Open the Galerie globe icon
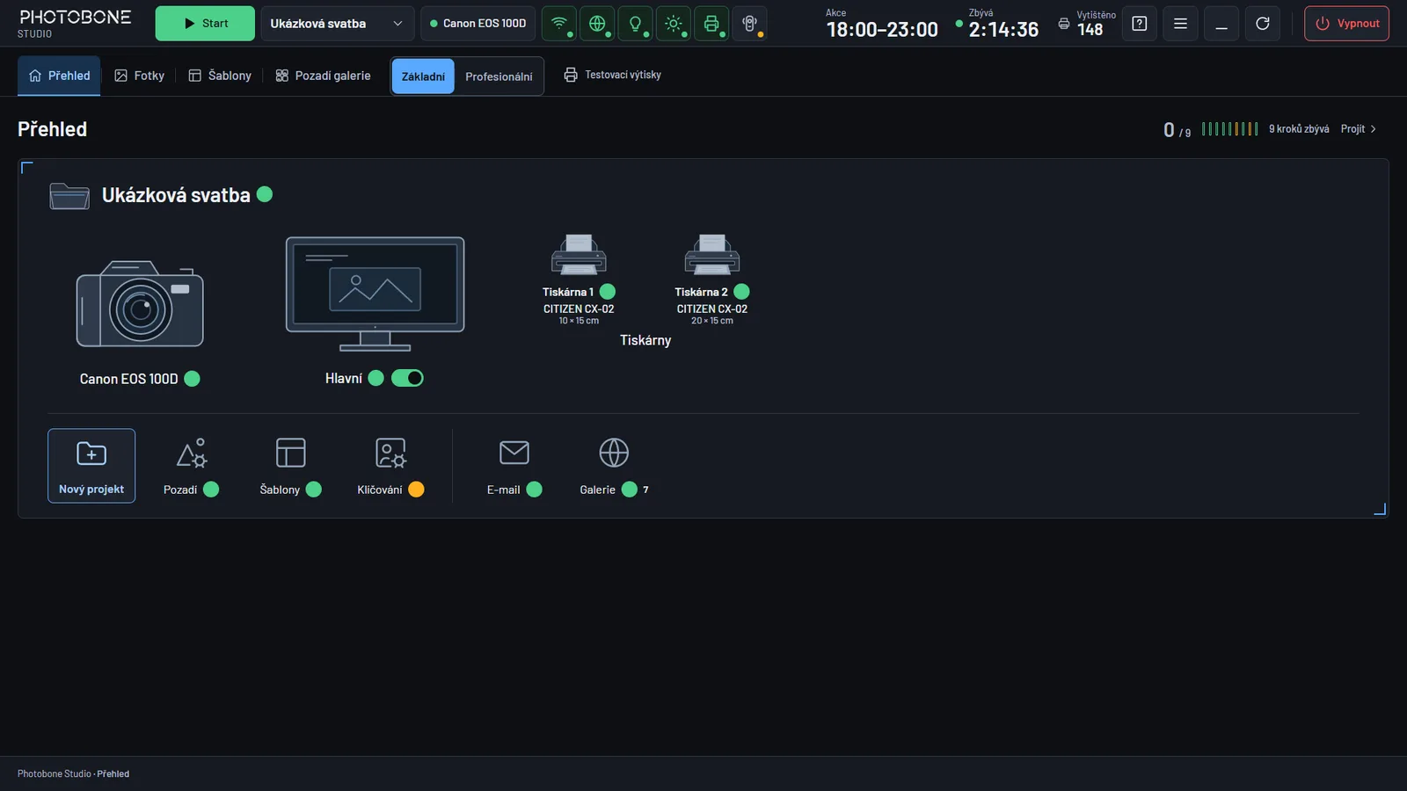 [x=614, y=453]
